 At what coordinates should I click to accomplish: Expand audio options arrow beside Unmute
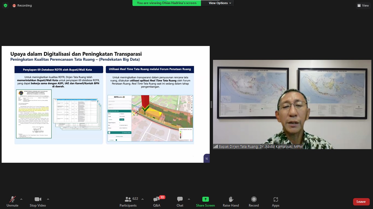click(21, 199)
